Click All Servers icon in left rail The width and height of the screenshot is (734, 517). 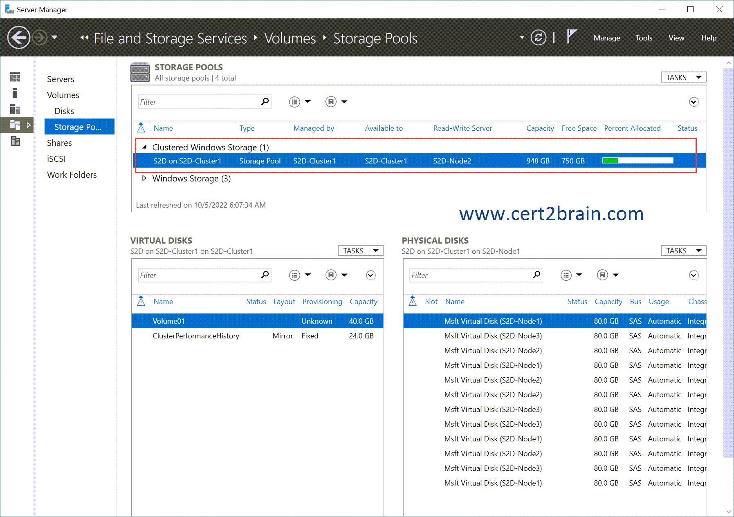tap(15, 109)
